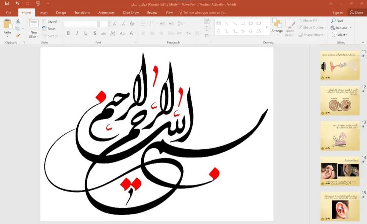This screenshot has height=224, width=367.
Task: Open the Review tab
Action: click(x=152, y=12)
